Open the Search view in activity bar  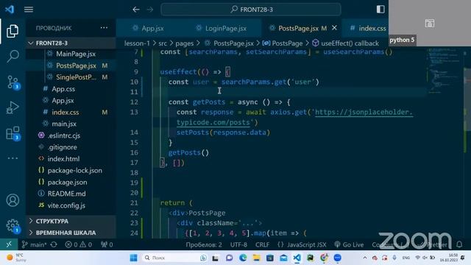click(x=13, y=56)
